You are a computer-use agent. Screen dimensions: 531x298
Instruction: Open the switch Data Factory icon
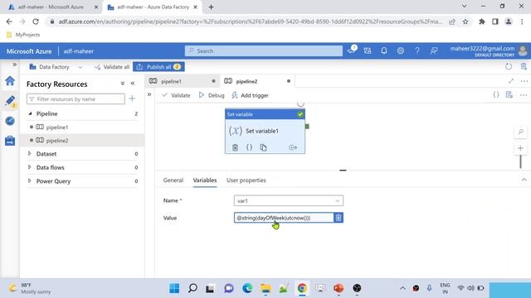pos(368,51)
